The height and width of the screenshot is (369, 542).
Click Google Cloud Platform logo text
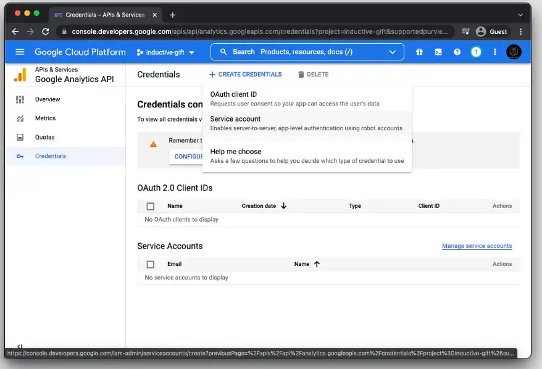coord(80,52)
